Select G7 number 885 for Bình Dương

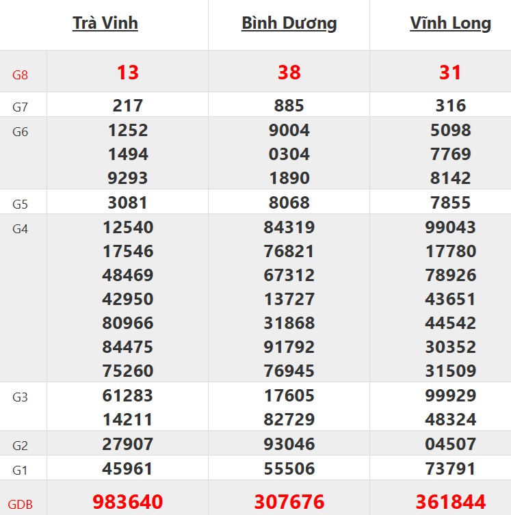(x=289, y=106)
